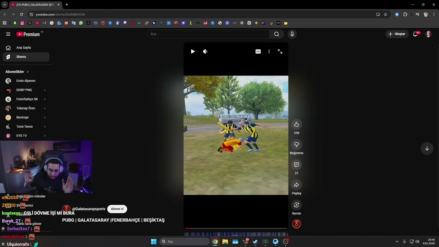Open the Twitch bookmark
The width and height of the screenshot is (439, 247).
pos(125,23)
